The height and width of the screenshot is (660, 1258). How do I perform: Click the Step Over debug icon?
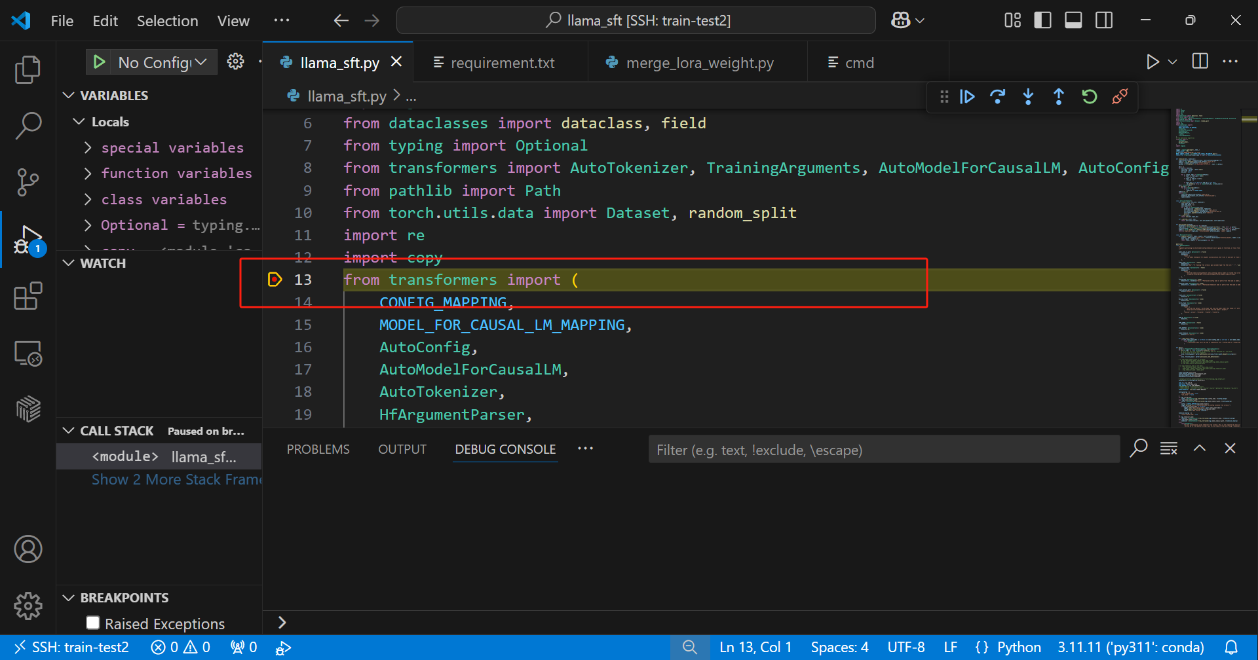(997, 97)
